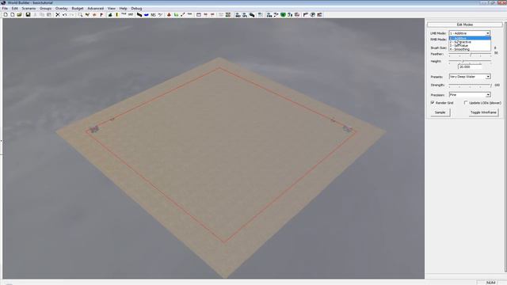Click the NS lettered toolbar icon
The width and height of the screenshot is (507, 285).
point(153,15)
